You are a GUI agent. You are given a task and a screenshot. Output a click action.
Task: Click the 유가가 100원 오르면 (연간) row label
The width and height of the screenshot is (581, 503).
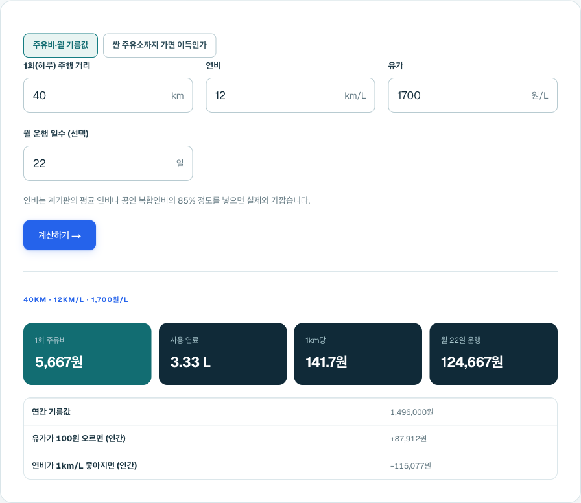[78, 439]
